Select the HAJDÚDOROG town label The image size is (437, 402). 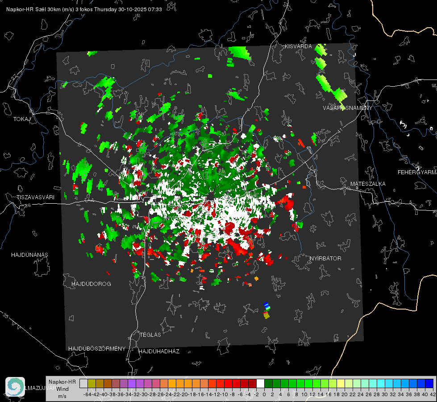91,284
